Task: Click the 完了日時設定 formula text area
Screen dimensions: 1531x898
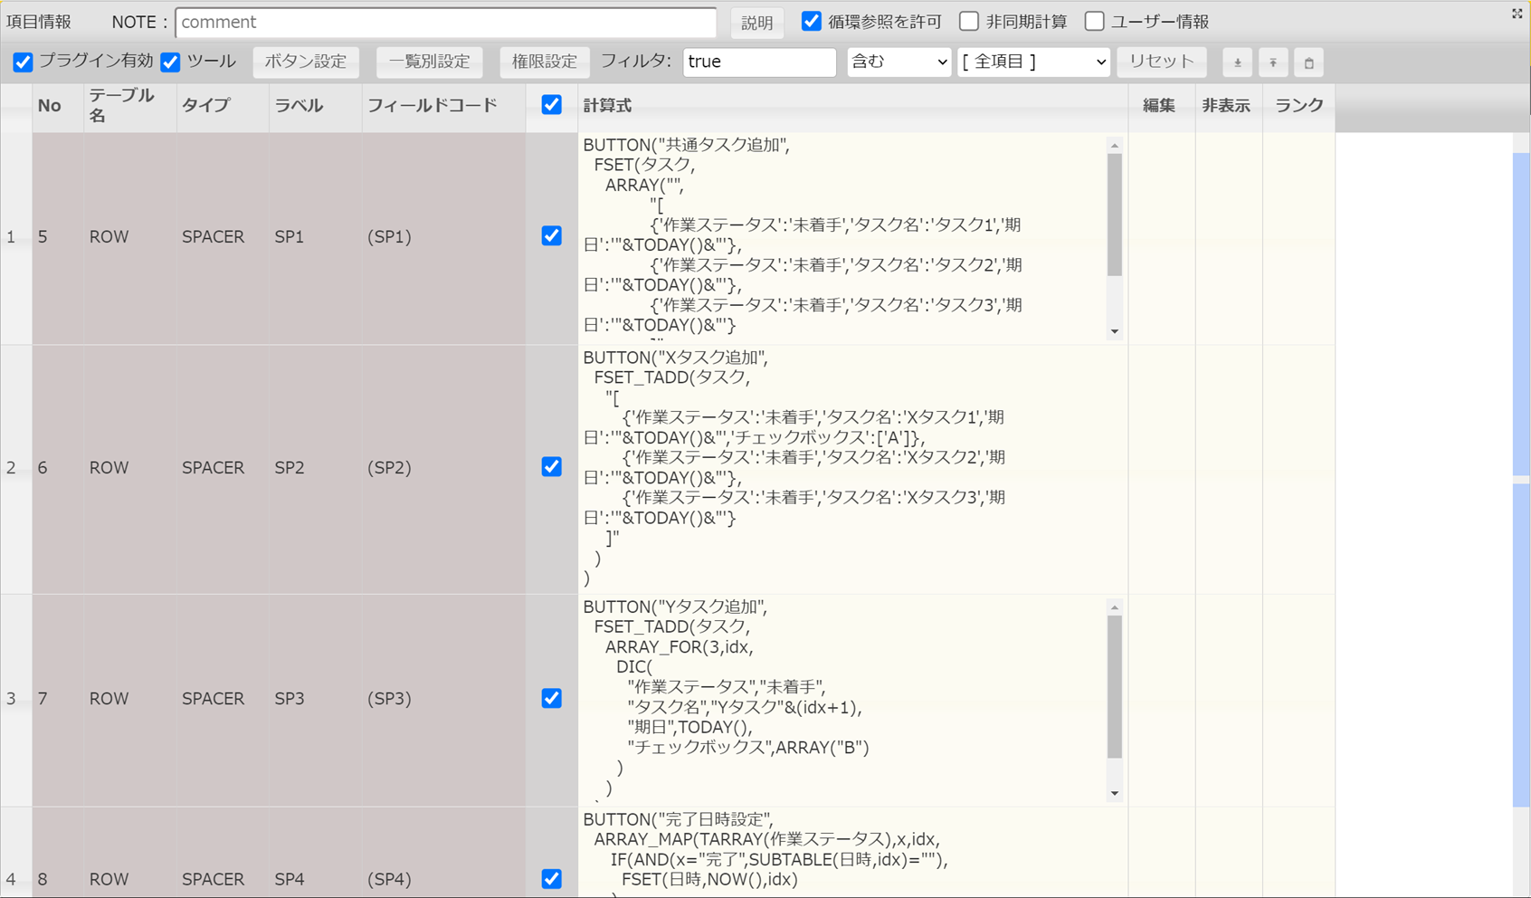Action: [852, 854]
